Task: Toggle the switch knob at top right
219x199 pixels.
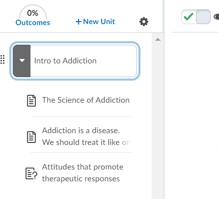Action: click(x=203, y=17)
